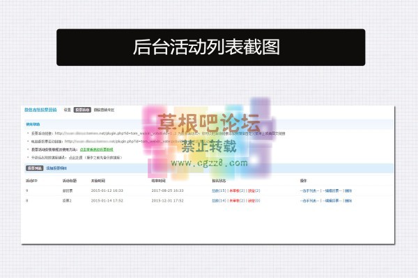Select the dark highlighted 投票活动 tab
This screenshot has width=418, height=278.
point(82,110)
